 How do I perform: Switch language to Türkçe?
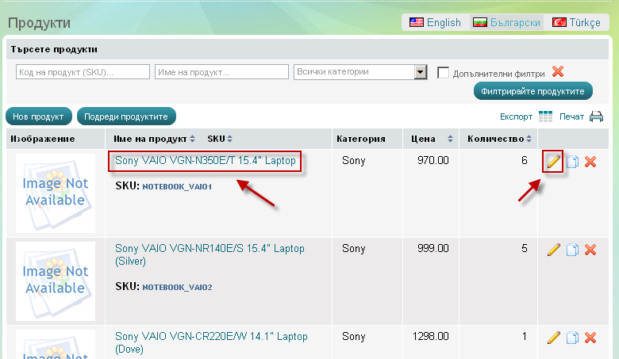tap(577, 22)
